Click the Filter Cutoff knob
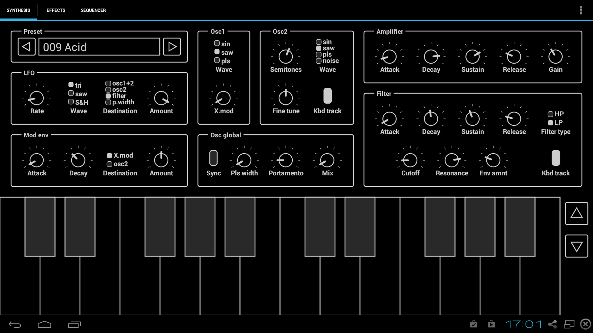593x333 pixels. (x=411, y=160)
